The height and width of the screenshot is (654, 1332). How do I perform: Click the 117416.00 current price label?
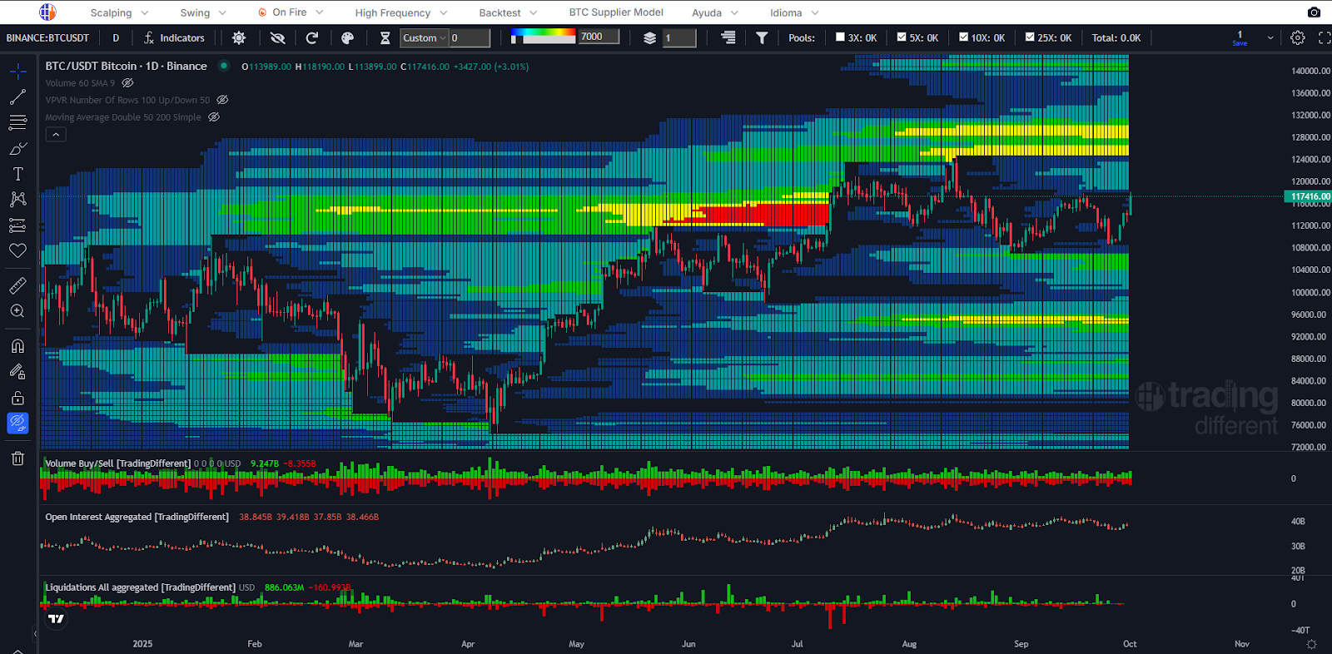click(1308, 197)
